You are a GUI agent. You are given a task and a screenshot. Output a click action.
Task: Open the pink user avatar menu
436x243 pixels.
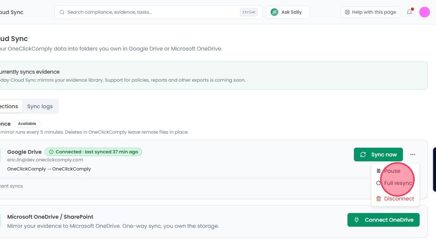[424, 12]
